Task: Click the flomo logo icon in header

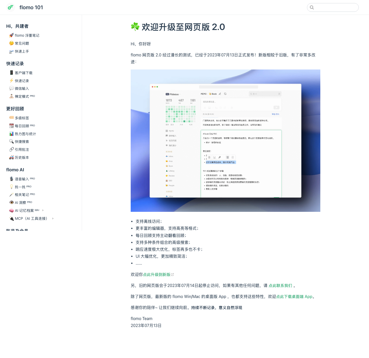Action: [x=11, y=7]
